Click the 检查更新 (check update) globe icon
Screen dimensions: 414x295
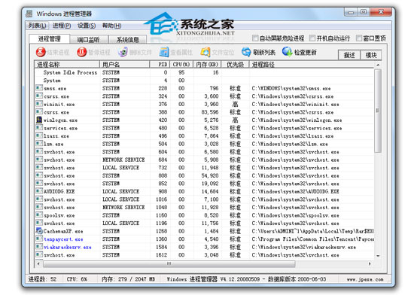[287, 52]
